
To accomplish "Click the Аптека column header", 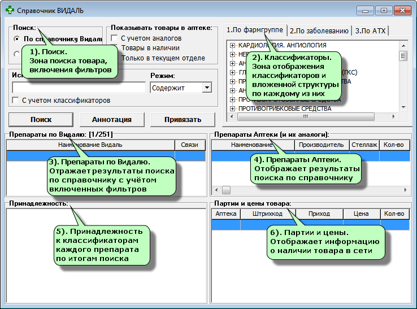I will (x=226, y=214).
